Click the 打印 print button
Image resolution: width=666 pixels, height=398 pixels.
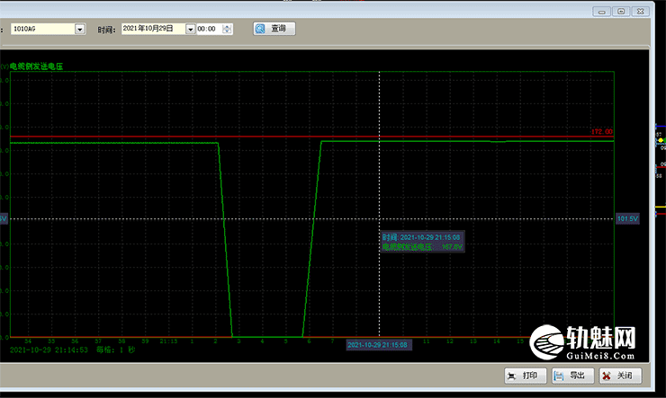pos(526,376)
